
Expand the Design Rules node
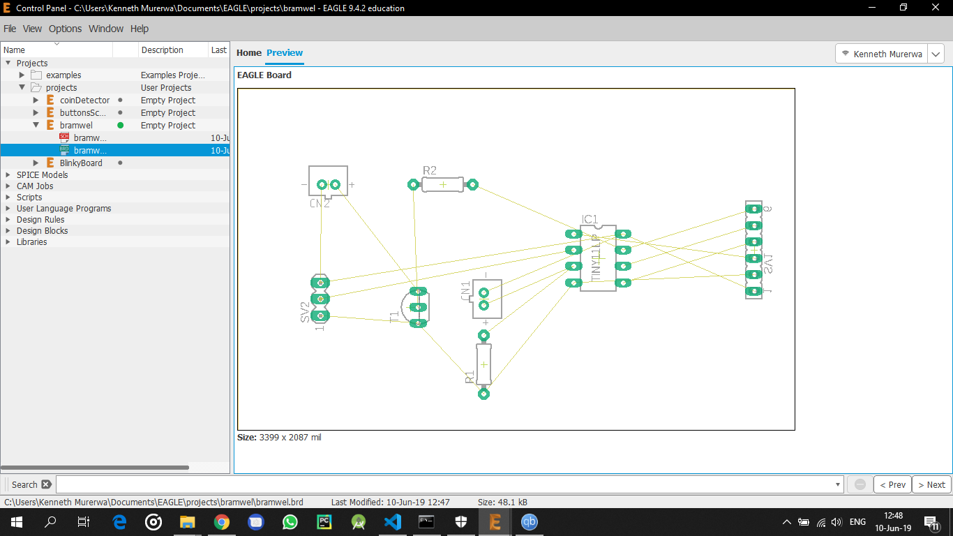click(x=8, y=219)
